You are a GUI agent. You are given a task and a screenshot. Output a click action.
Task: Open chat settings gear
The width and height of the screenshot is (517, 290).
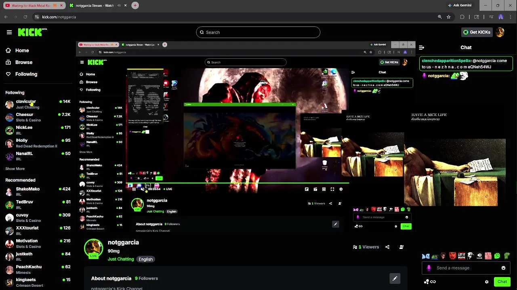tap(487, 282)
